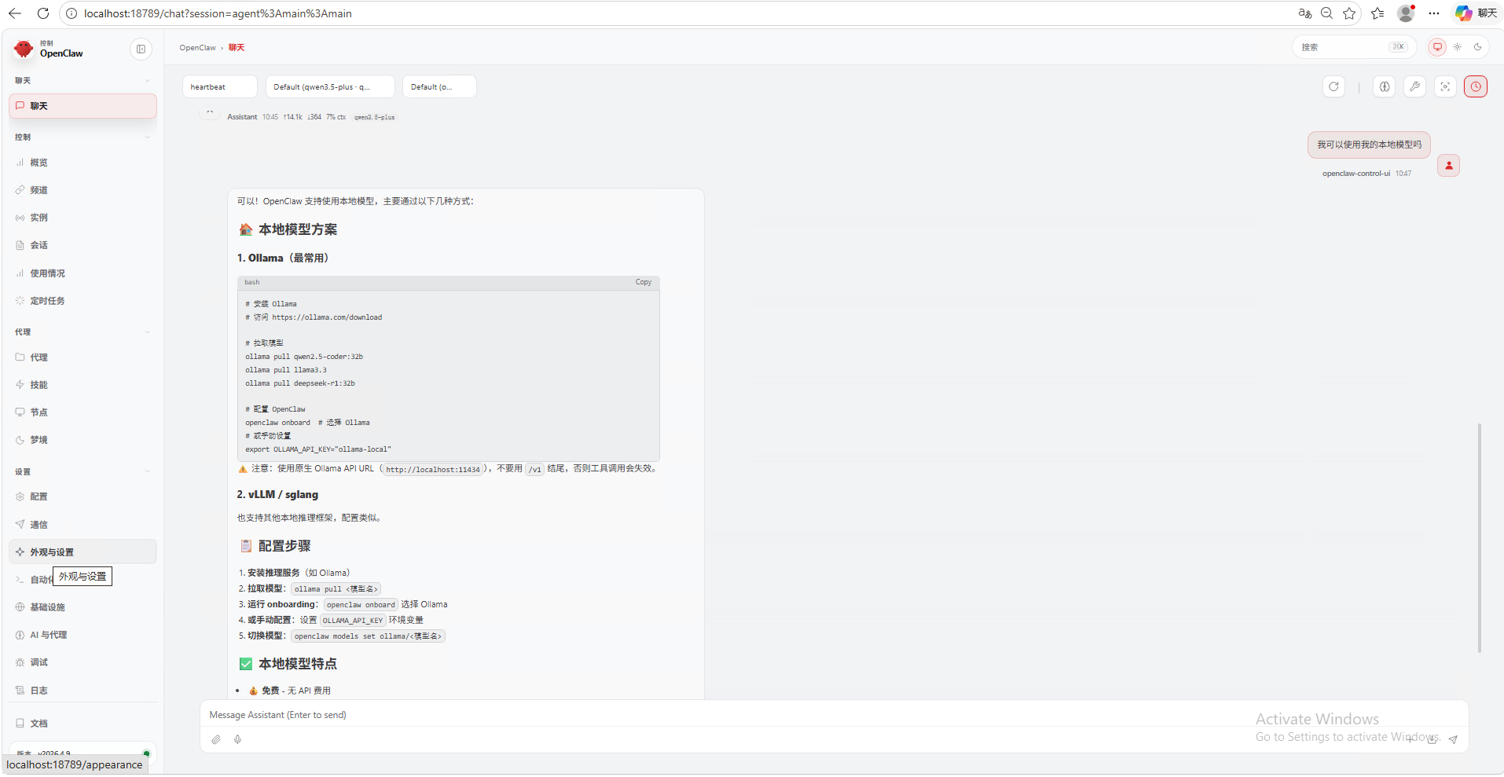This screenshot has width=1504, height=777.
Task: Export the chat with the download icon
Action: click(x=1432, y=739)
